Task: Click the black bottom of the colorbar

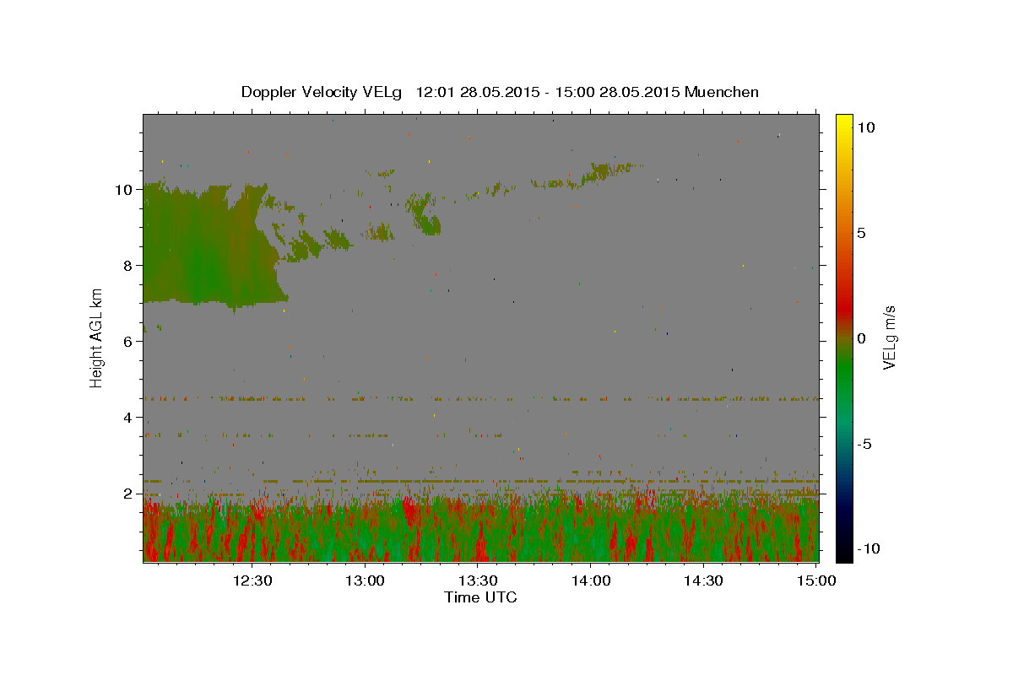Action: [x=844, y=550]
